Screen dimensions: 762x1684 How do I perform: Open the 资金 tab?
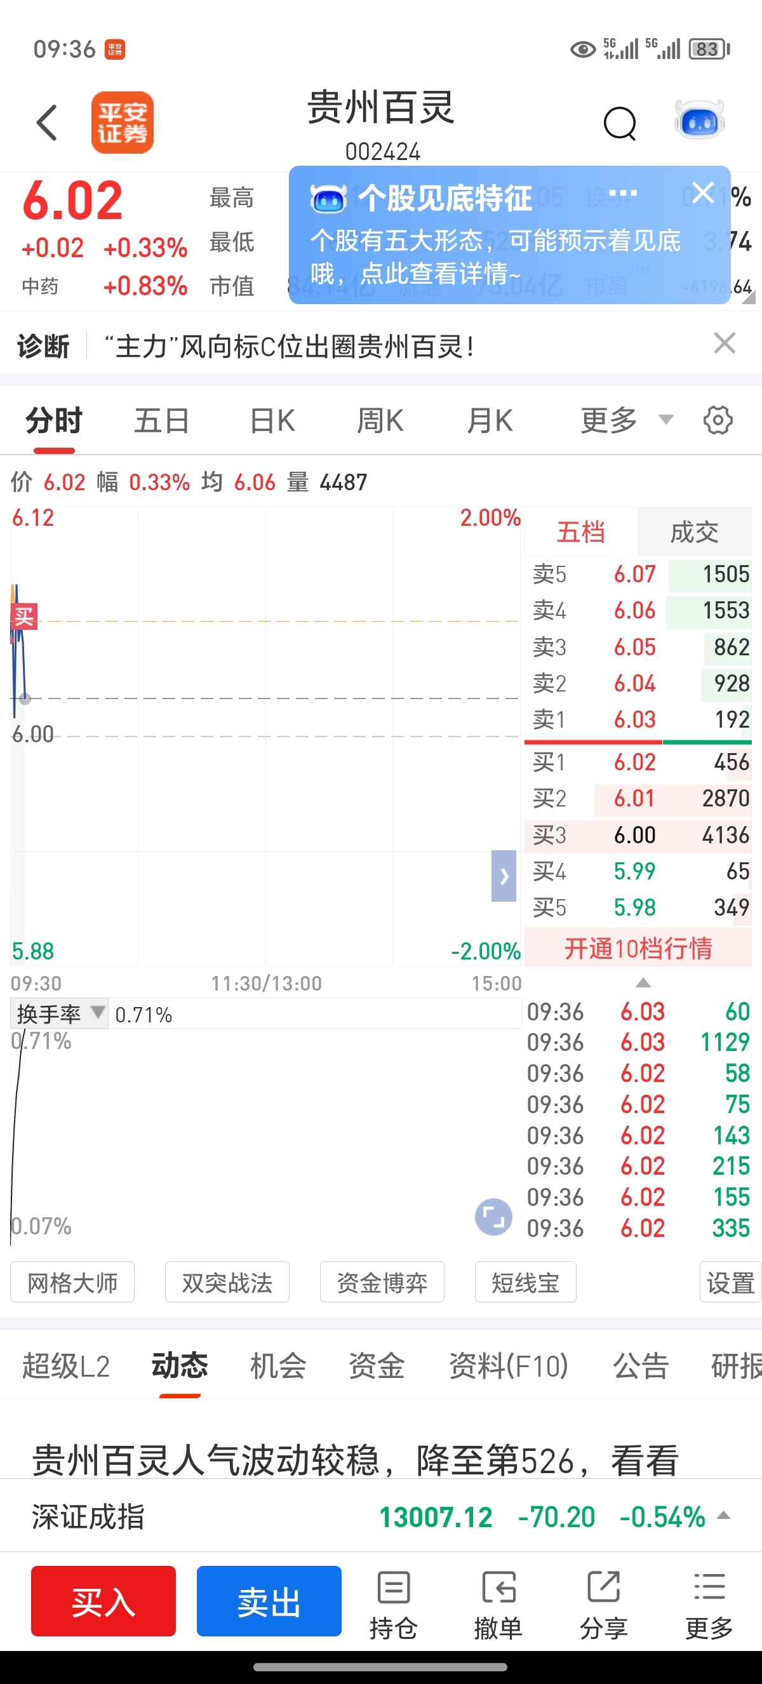(377, 1366)
